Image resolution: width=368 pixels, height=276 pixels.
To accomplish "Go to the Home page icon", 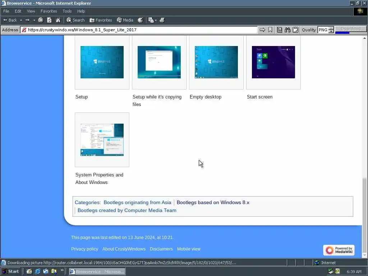I will (58, 20).
